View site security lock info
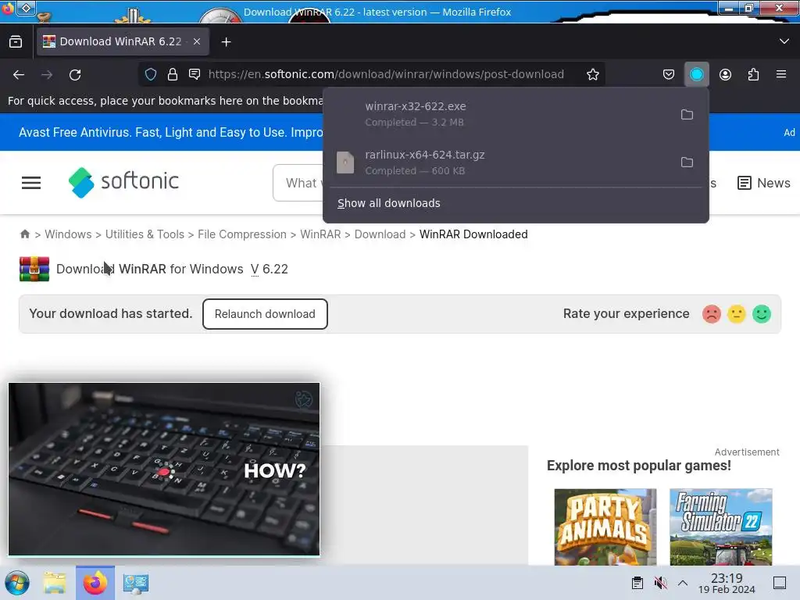This screenshot has height=600, width=800. tap(173, 74)
